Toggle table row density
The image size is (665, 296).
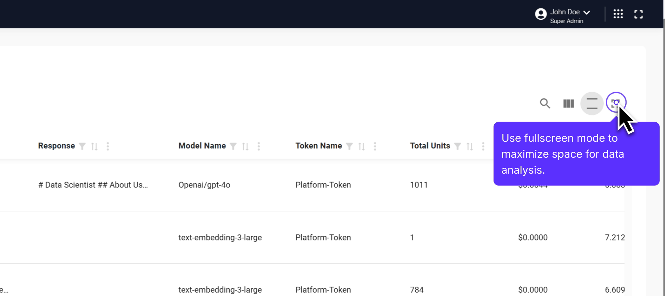(x=592, y=103)
